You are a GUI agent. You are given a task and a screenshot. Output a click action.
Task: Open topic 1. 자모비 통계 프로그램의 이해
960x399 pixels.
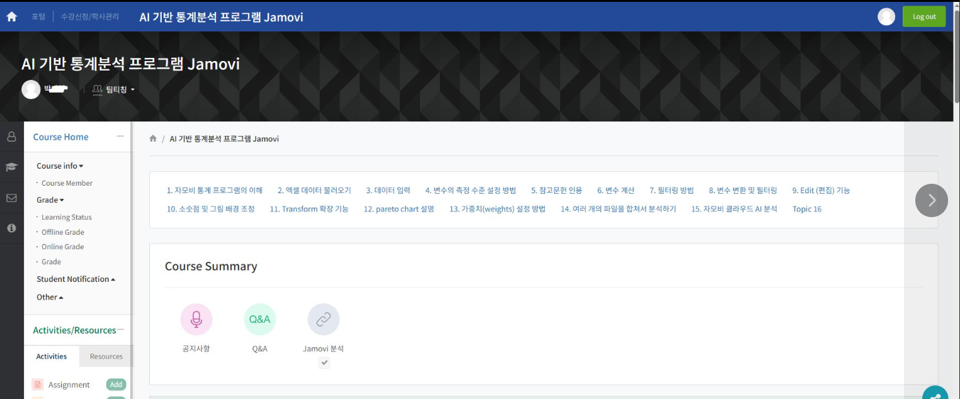point(215,190)
